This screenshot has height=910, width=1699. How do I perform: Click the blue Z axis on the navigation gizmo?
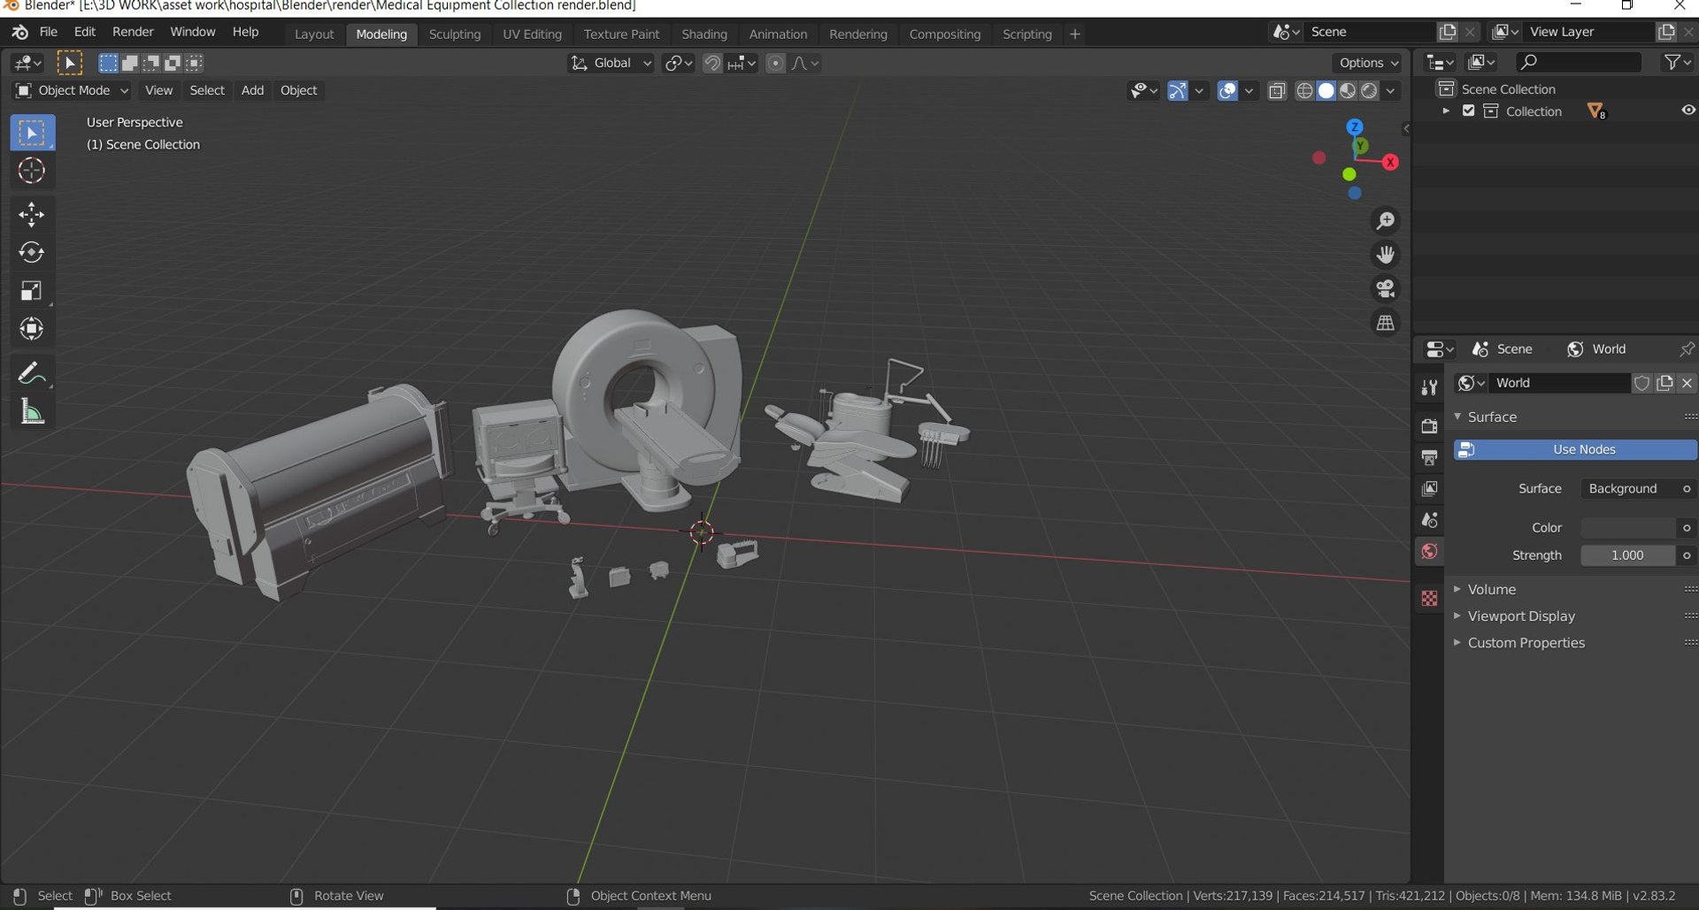[x=1355, y=127]
